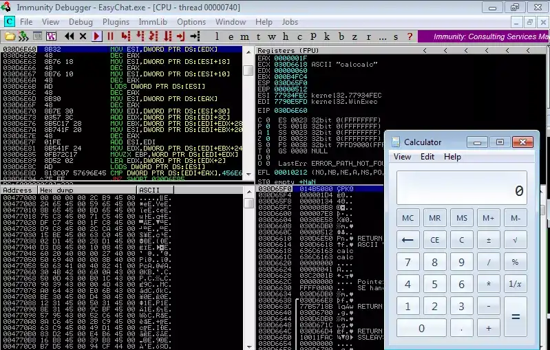The height and width of the screenshot is (350, 550).
Task: Select the EIP 030D6E60 register line
Action: click(282, 110)
